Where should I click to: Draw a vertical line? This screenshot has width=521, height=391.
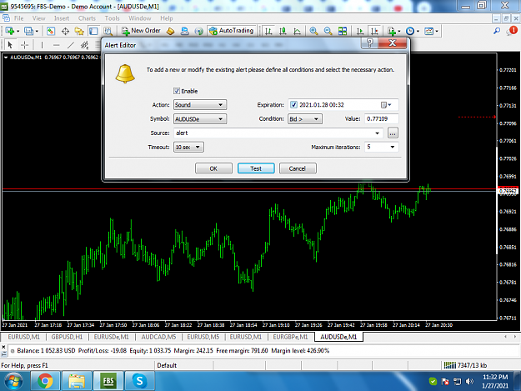[42, 44]
